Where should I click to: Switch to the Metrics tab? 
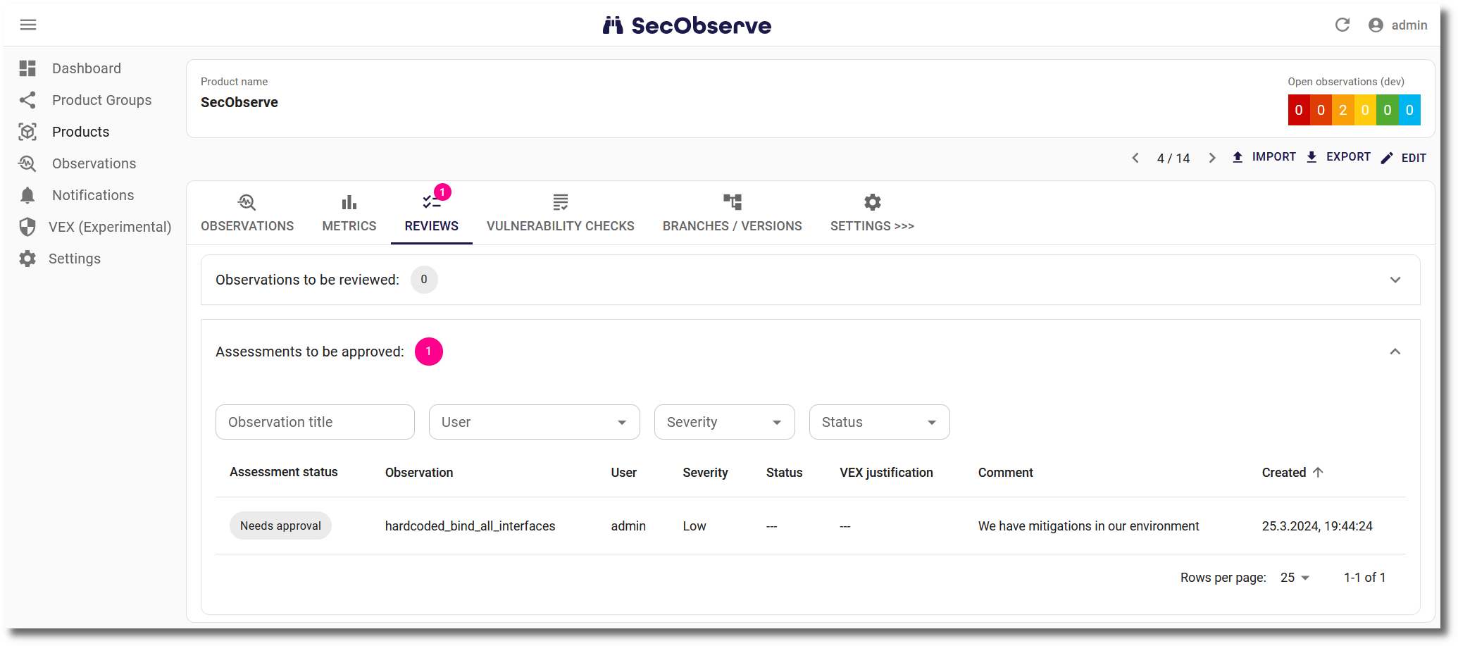[x=349, y=213]
